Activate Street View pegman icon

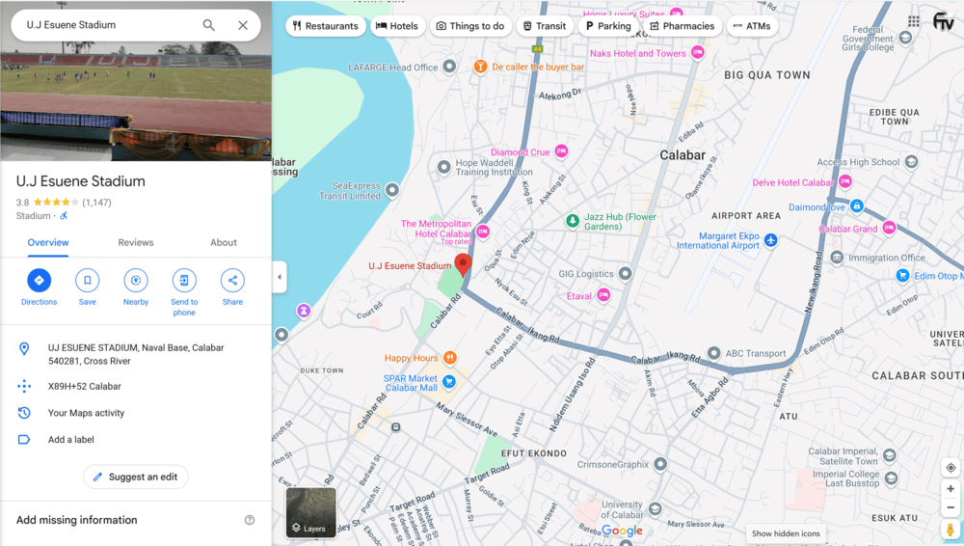(x=951, y=530)
